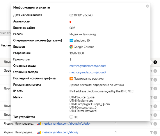160x136 pixels.
Task: Click the orange AD traffic source icon
Action: click(71, 79)
